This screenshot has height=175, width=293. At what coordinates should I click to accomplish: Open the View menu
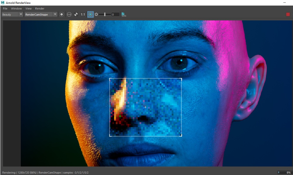coord(28,8)
